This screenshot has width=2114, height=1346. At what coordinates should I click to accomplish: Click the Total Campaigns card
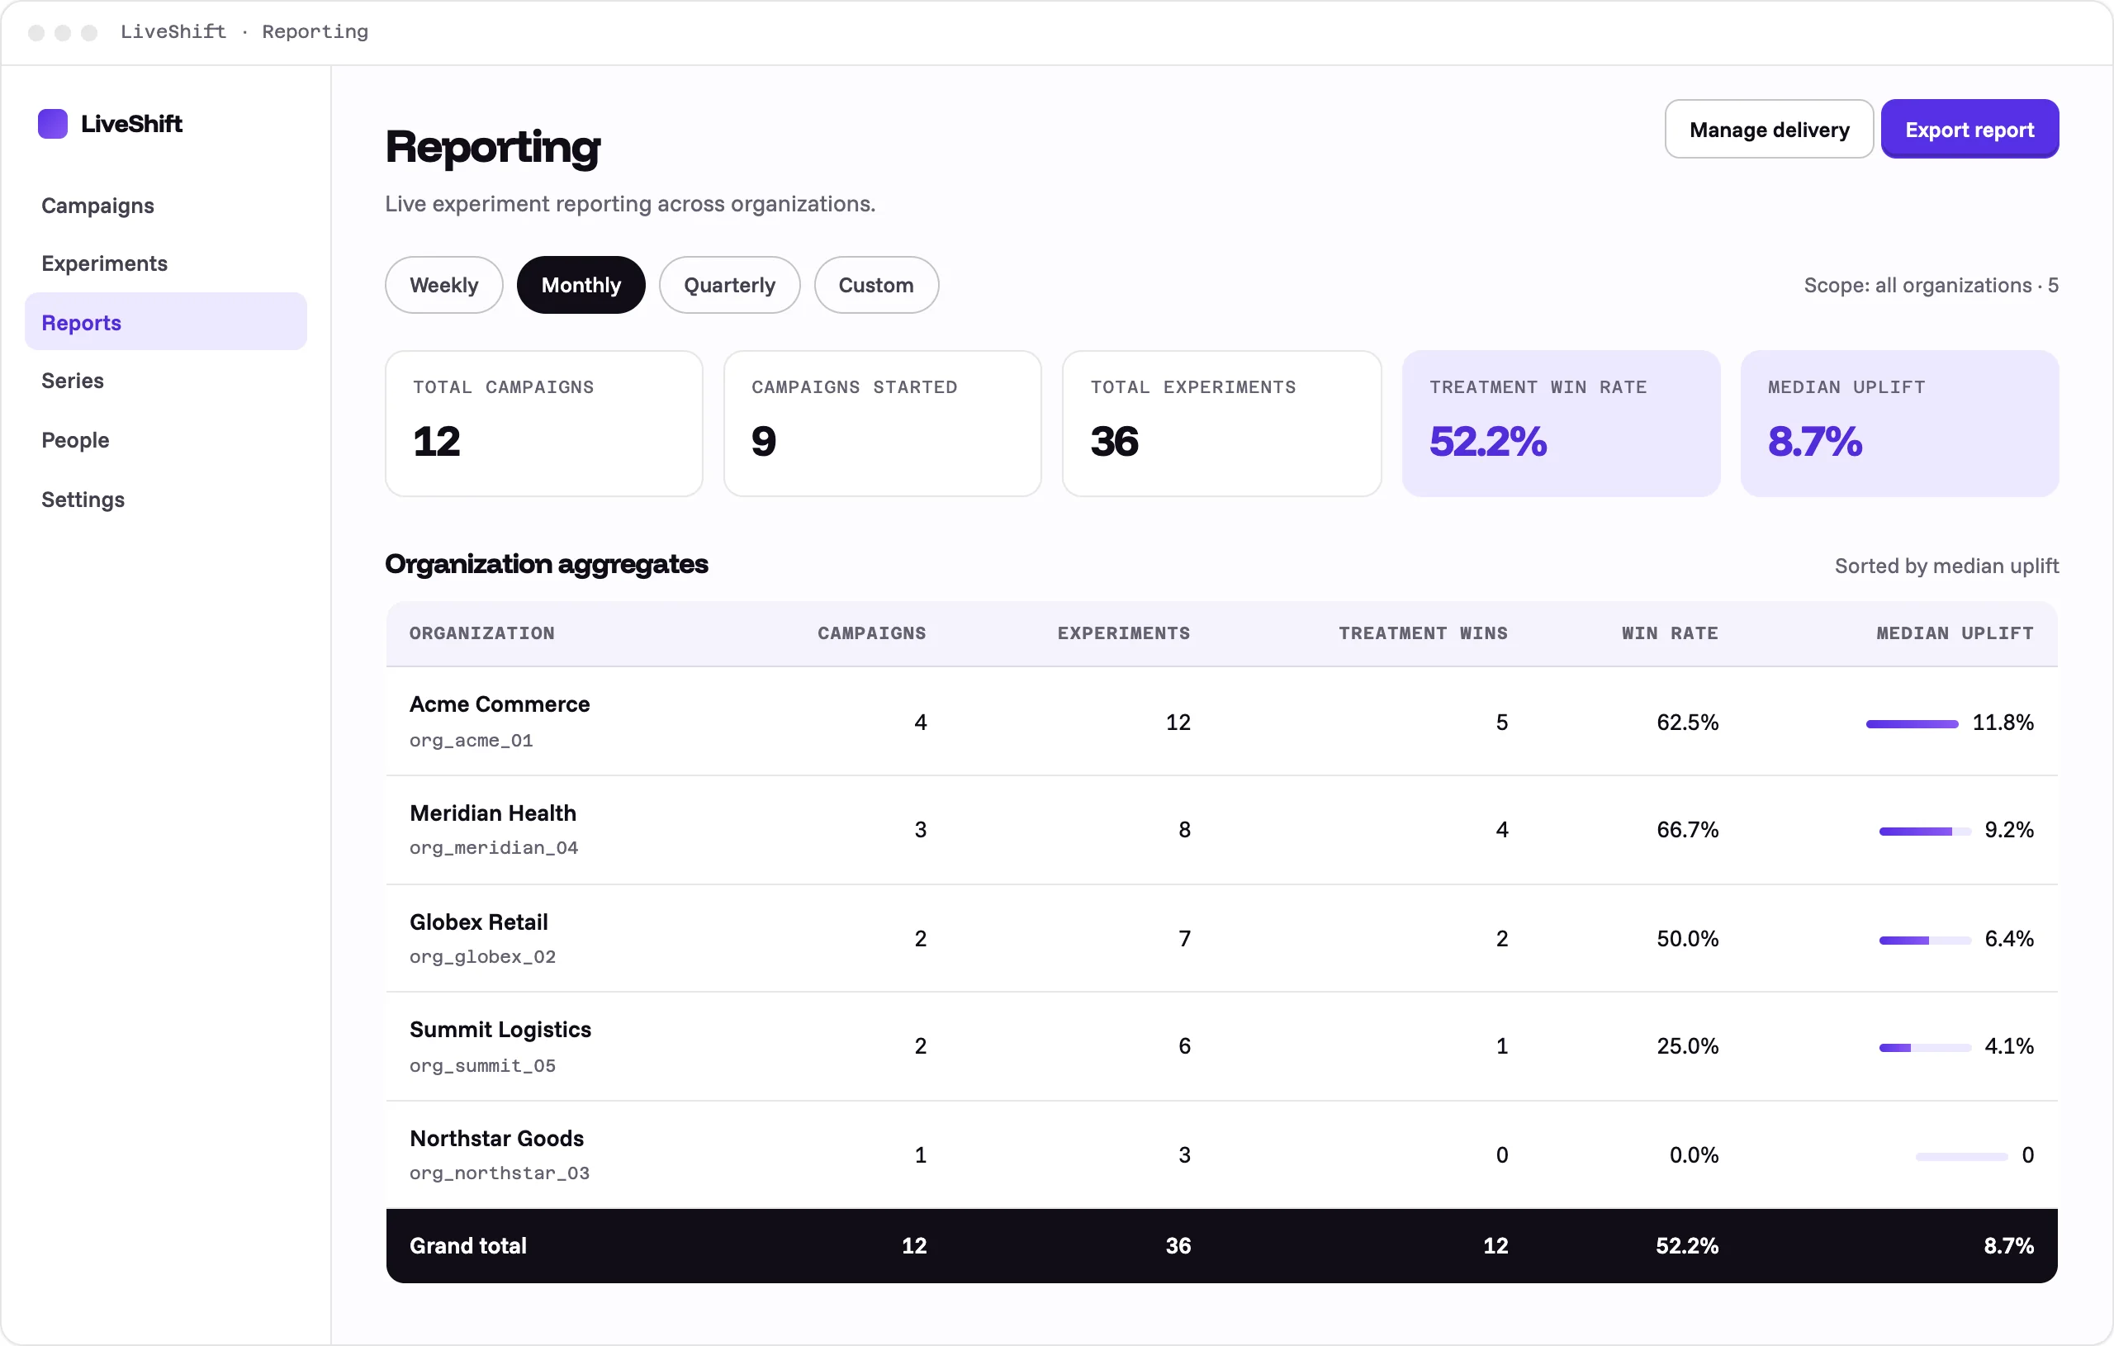click(x=544, y=424)
